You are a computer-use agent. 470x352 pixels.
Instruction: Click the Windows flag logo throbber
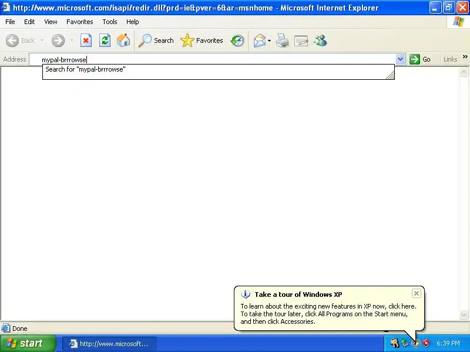point(458,22)
